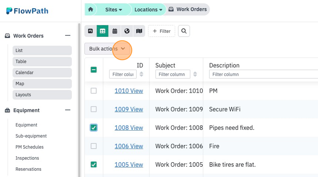Click 'Bike tires are flat.' cell

232,164
